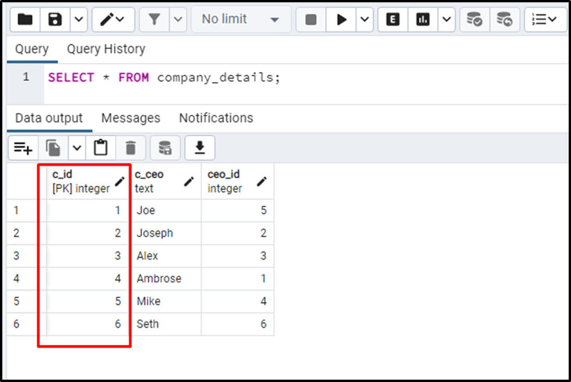The image size is (571, 382).
Task: Open the Messages tab
Action: (x=131, y=118)
